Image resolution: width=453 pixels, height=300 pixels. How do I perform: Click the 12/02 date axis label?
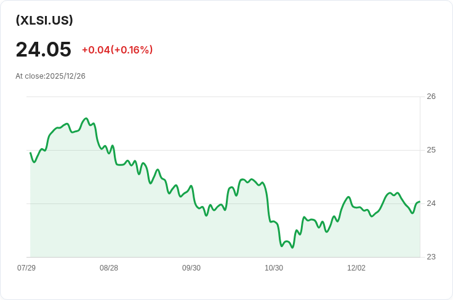[356, 268]
